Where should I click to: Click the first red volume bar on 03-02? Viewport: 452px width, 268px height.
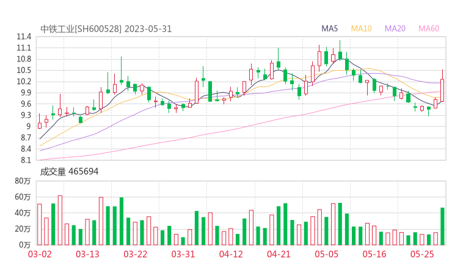tap(40, 224)
